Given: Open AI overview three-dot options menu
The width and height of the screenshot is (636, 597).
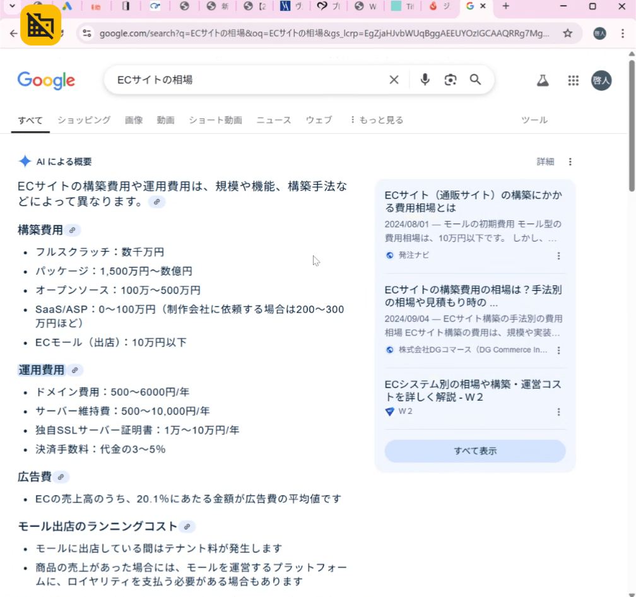Looking at the screenshot, I should click(x=570, y=162).
